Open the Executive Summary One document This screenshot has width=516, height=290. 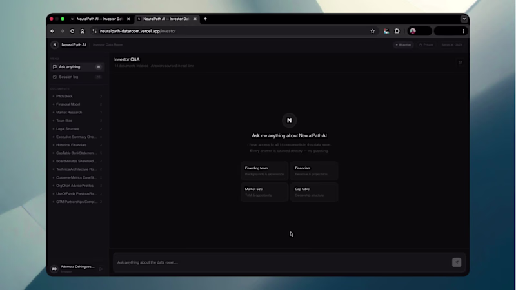[77, 137]
